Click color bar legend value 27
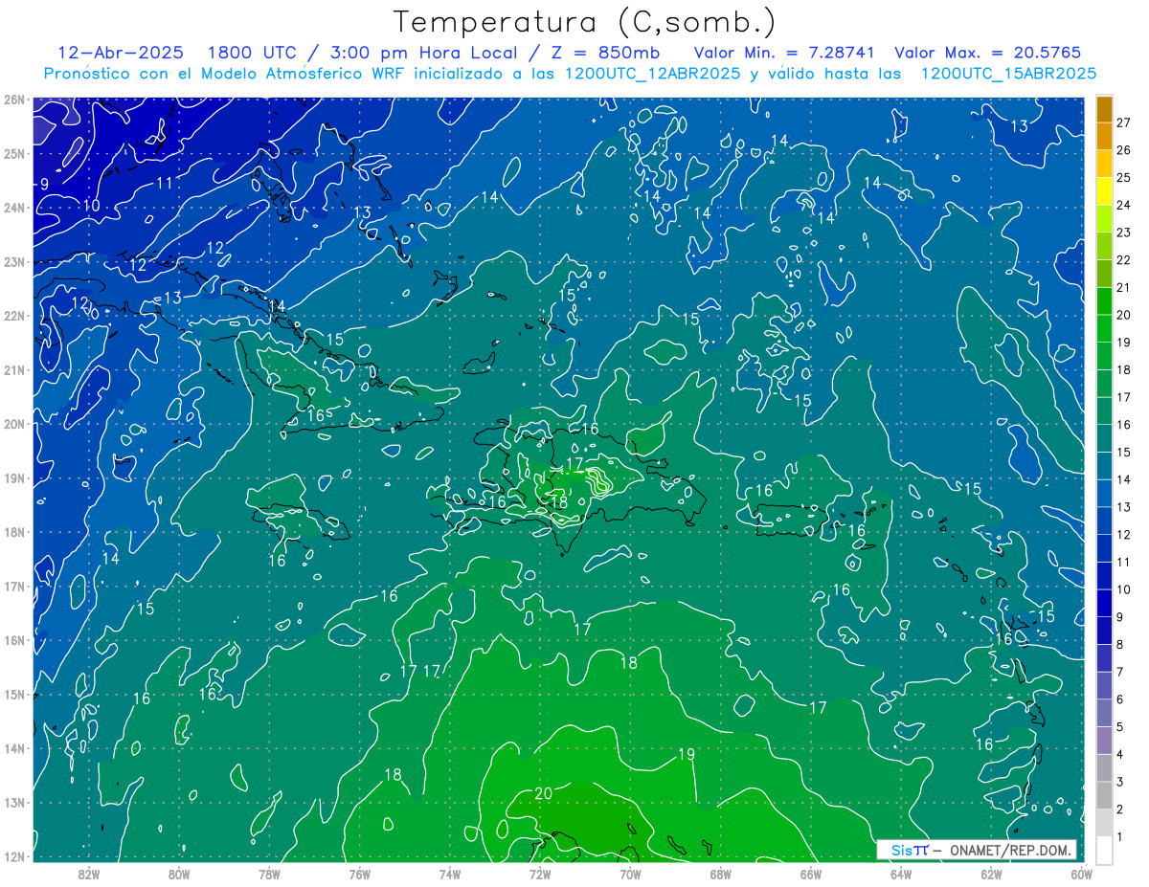 (x=1124, y=123)
